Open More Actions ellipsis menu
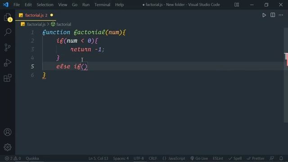Image resolution: width=288 pixels, height=162 pixels. (x=281, y=15)
